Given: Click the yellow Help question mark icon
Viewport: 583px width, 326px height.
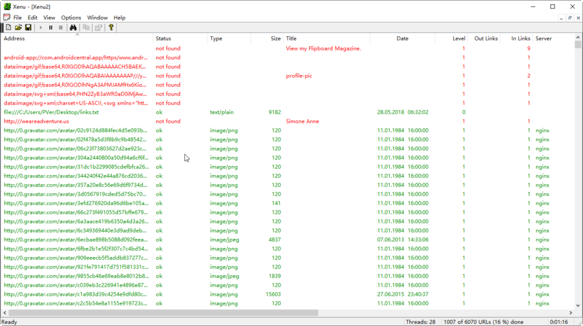Looking at the screenshot, I should click(x=111, y=27).
